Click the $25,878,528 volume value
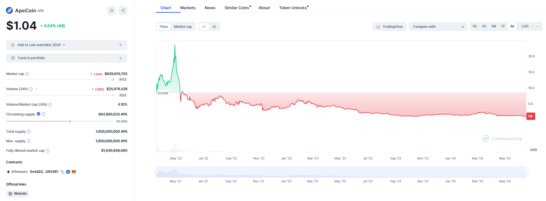The height and width of the screenshot is (201, 546). pyautogui.click(x=117, y=89)
